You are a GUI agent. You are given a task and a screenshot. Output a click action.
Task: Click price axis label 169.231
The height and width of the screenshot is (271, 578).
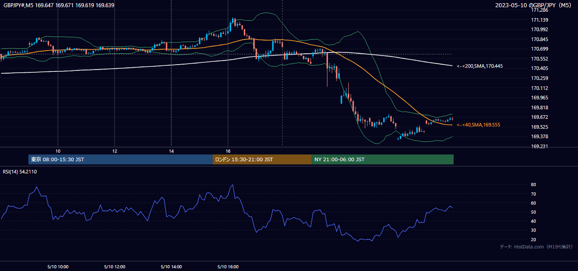click(x=540, y=146)
